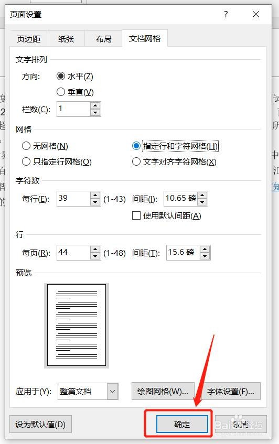Switch to the 纸张 tab
Image resolution: width=279 pixels, height=444 pixels.
click(x=66, y=39)
